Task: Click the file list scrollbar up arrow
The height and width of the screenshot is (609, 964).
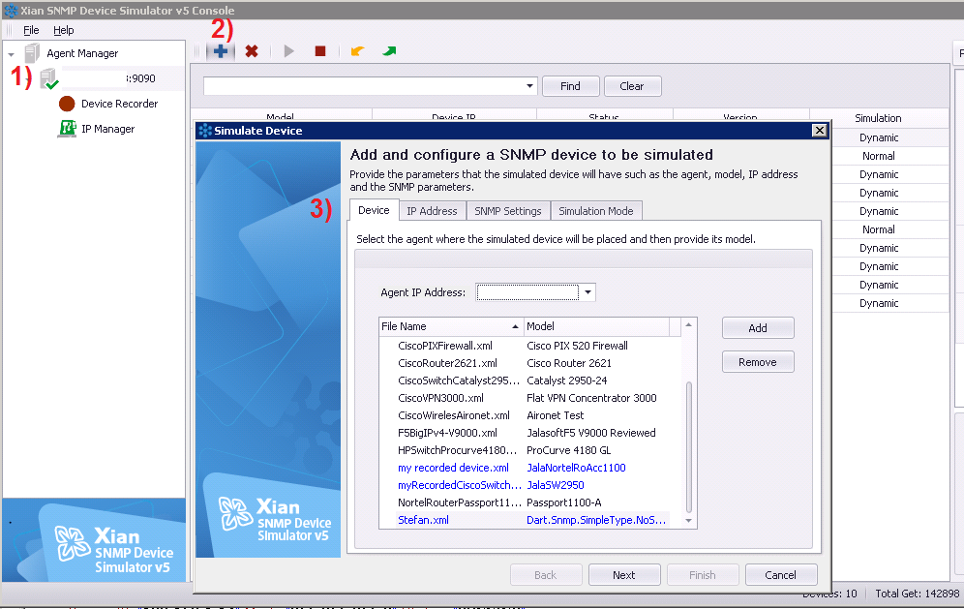Action: coord(688,324)
